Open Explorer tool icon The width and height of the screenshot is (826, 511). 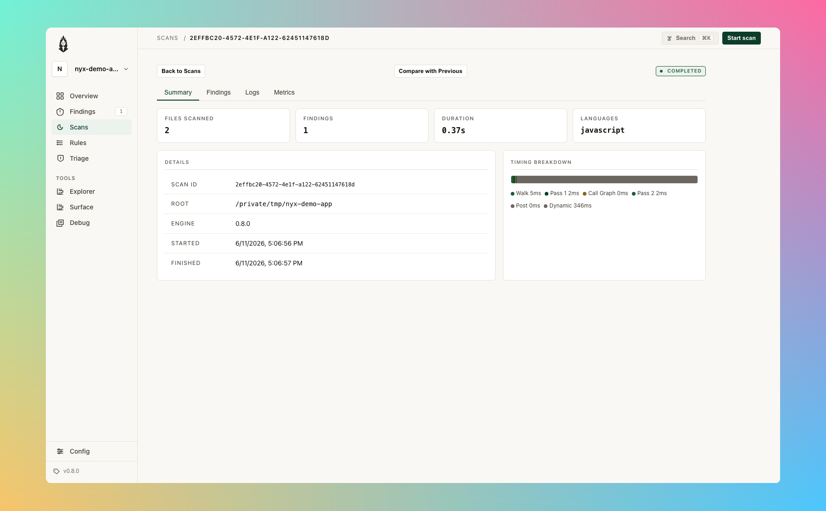coord(60,191)
